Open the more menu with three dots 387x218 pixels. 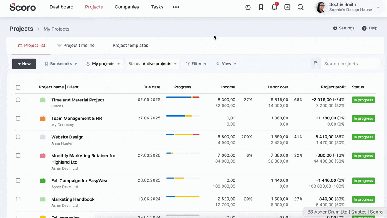coord(176,7)
